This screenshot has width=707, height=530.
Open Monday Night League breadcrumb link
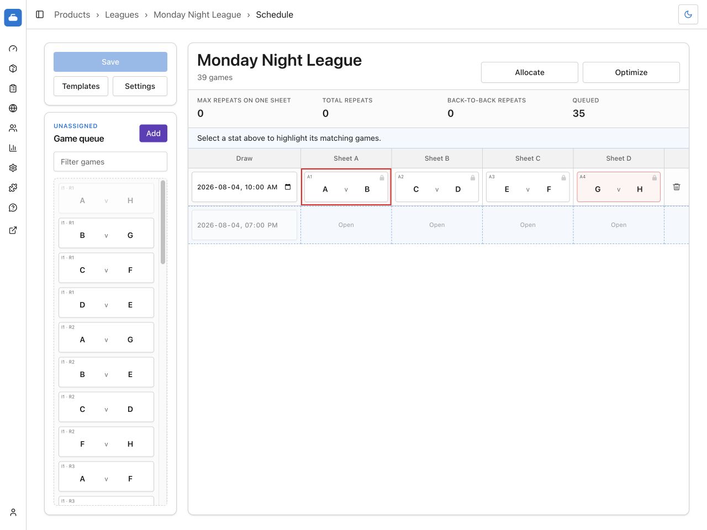tap(197, 14)
